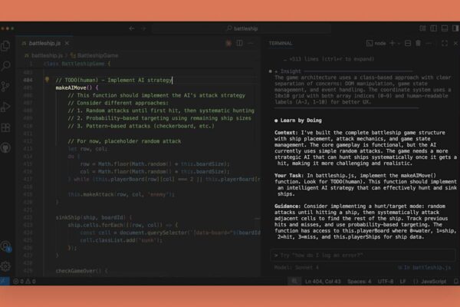Add a new terminal with plus icon
Viewport: 460px width, 307px height.
pos(392,43)
